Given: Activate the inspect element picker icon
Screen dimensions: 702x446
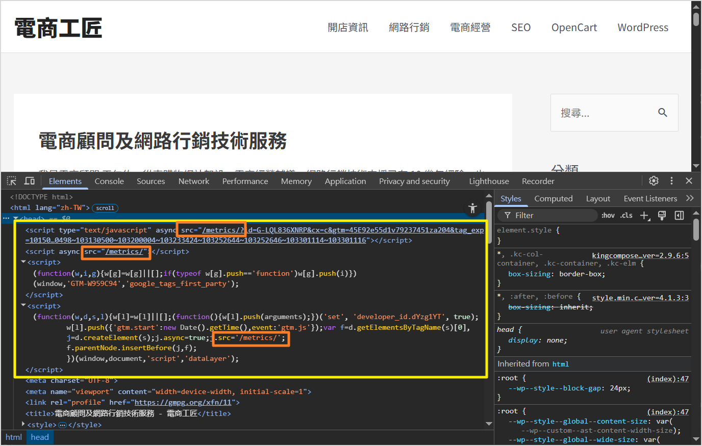Looking at the screenshot, I should [x=11, y=181].
